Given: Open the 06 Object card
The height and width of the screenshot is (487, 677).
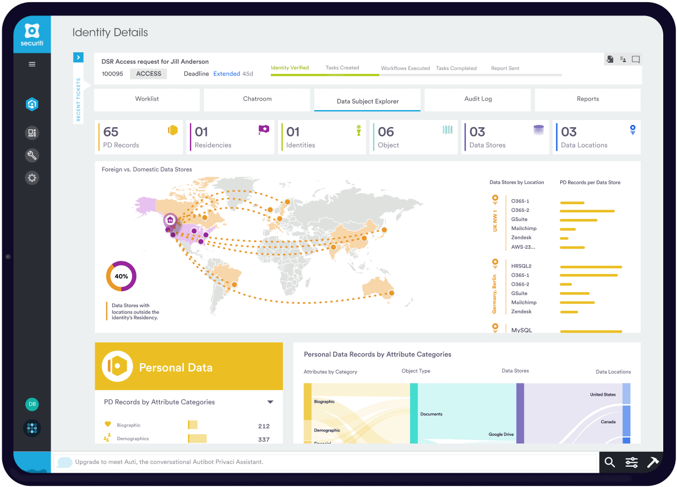Looking at the screenshot, I should click(x=413, y=137).
